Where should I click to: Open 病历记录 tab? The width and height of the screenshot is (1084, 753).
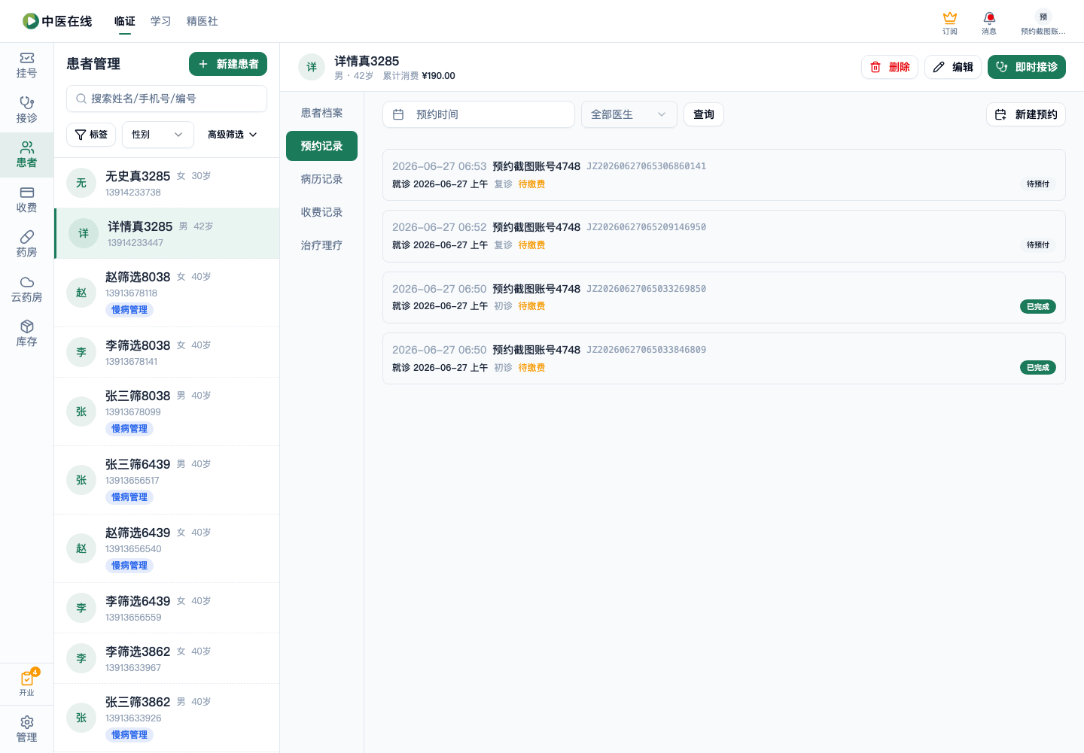coord(321,179)
